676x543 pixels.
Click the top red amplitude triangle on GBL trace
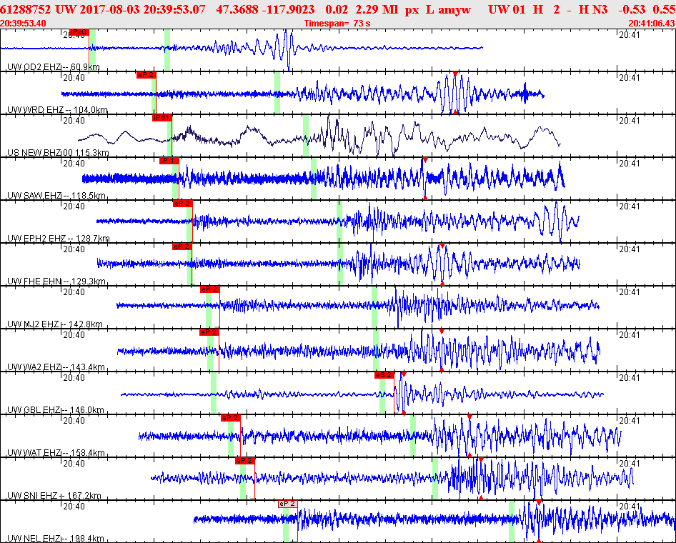(404, 374)
